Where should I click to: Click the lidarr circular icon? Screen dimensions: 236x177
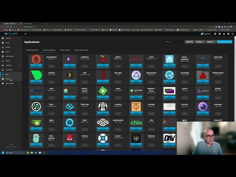[x=36, y=107]
